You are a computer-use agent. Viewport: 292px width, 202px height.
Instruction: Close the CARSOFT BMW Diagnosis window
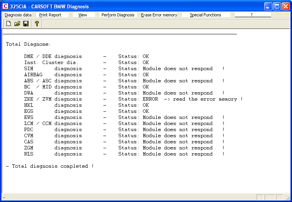click(286, 6)
